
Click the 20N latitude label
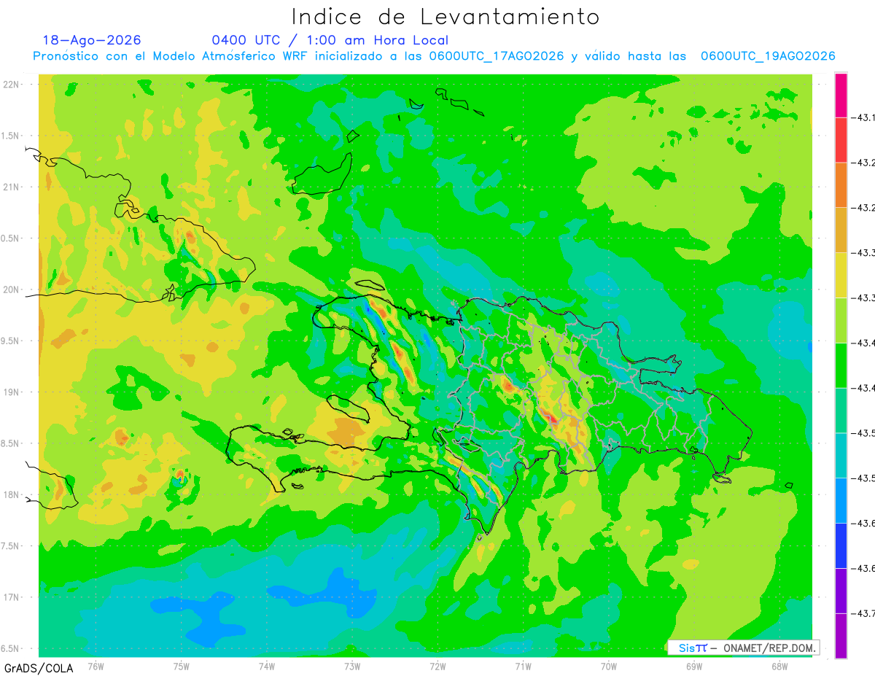coord(12,290)
